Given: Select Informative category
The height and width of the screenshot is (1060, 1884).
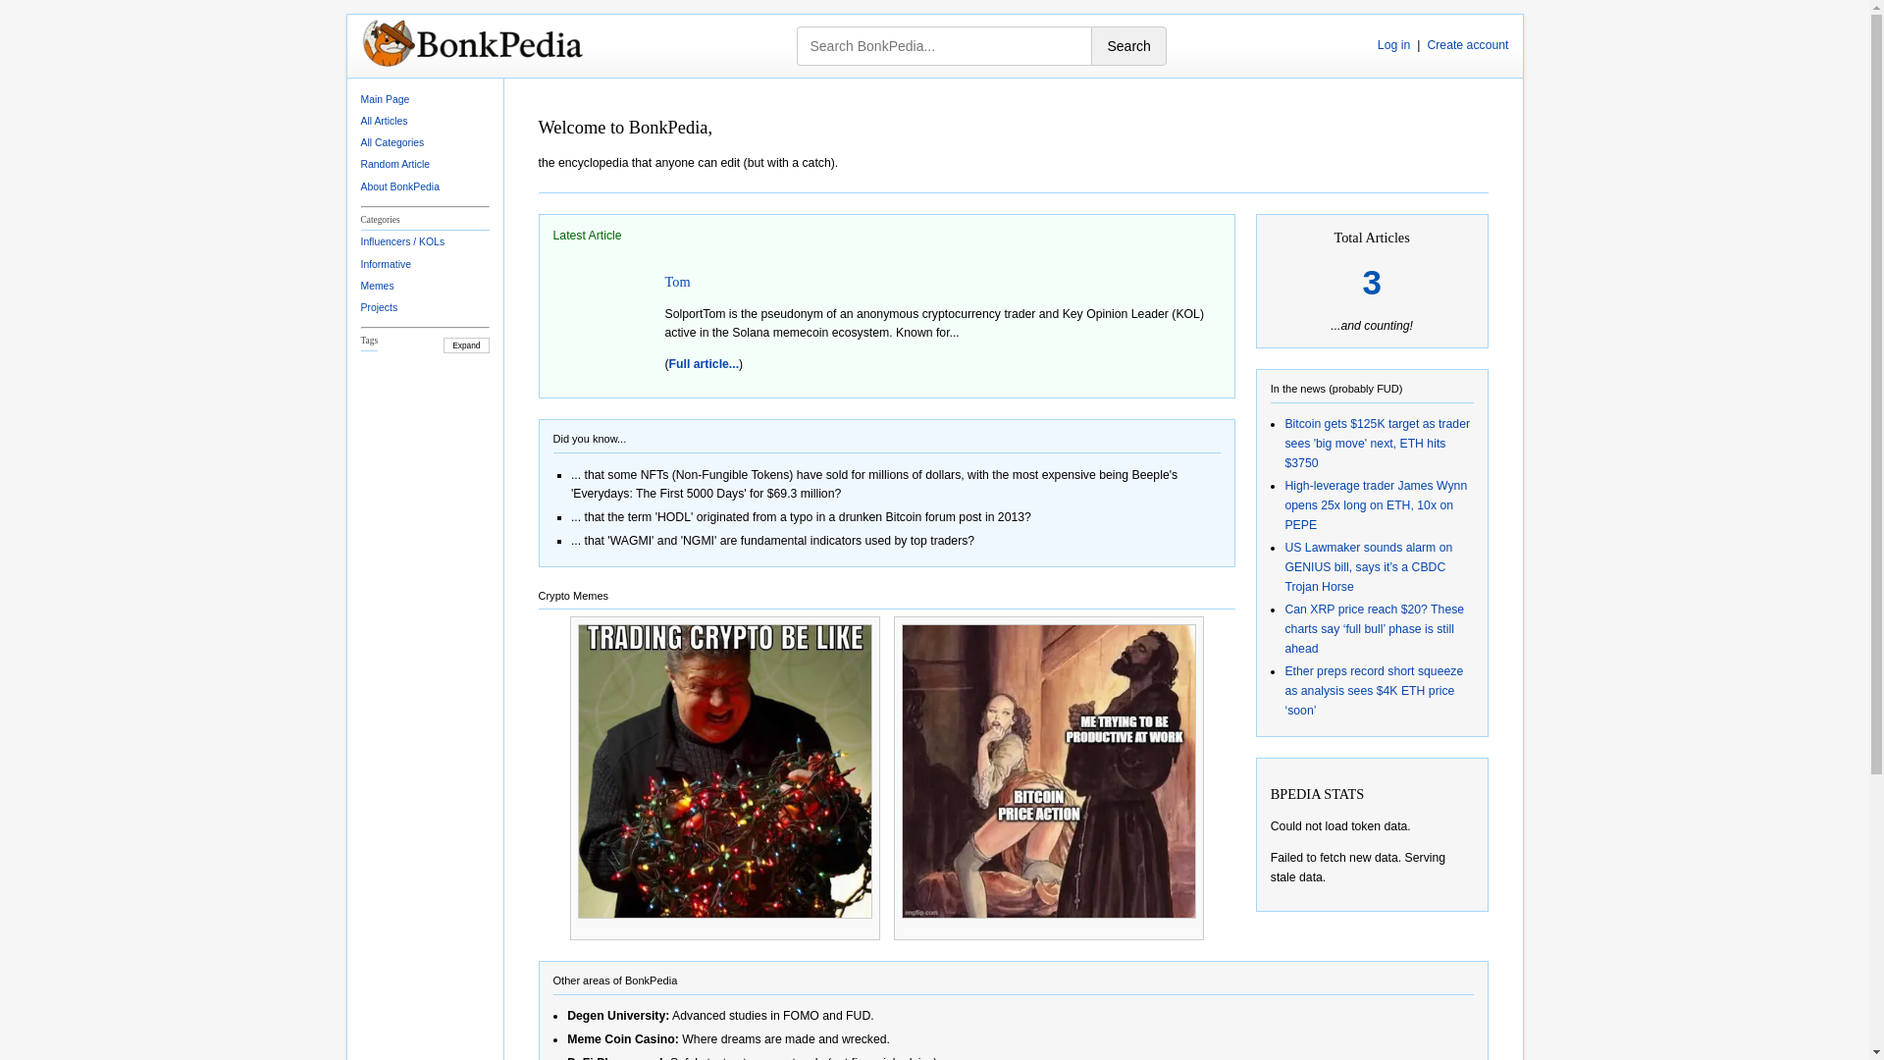Looking at the screenshot, I should [x=386, y=264].
